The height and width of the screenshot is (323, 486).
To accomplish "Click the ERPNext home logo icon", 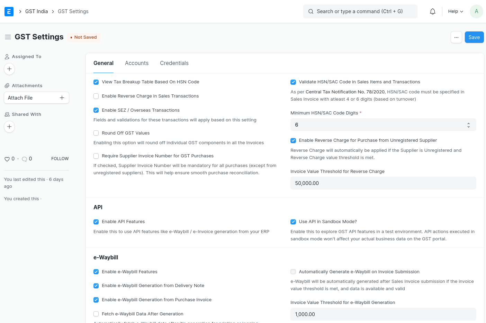I will pyautogui.click(x=9, y=11).
